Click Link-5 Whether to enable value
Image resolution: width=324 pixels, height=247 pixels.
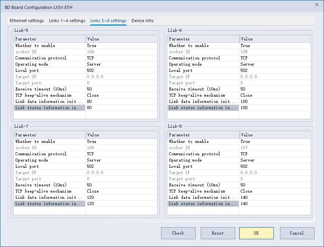121,45
